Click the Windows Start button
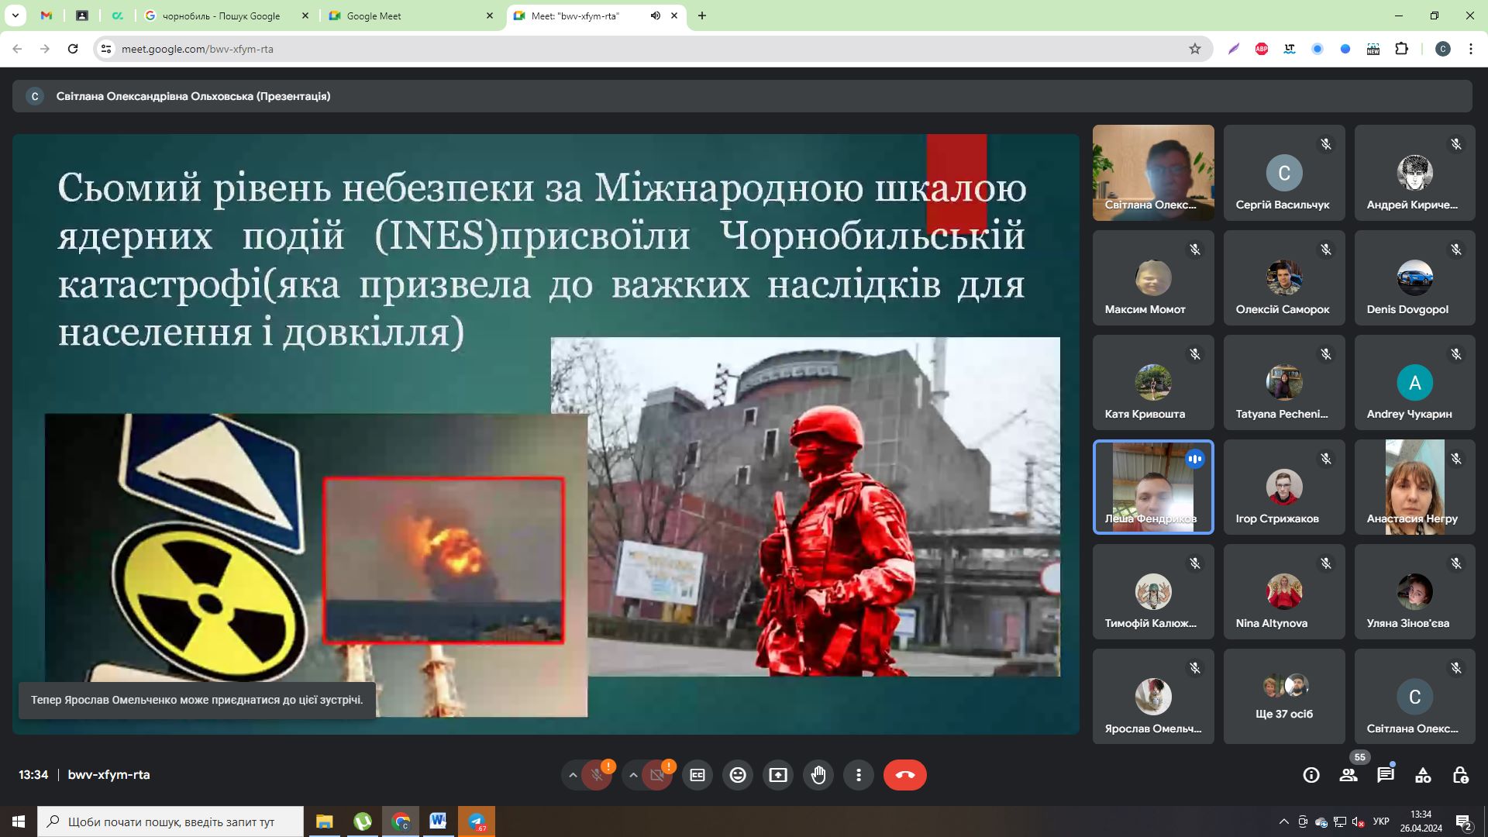This screenshot has width=1488, height=837. coord(19,821)
